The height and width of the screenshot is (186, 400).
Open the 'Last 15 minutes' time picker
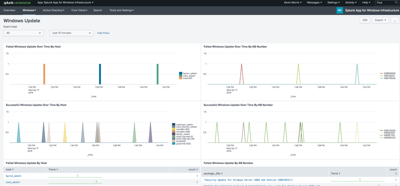[x=71, y=33]
